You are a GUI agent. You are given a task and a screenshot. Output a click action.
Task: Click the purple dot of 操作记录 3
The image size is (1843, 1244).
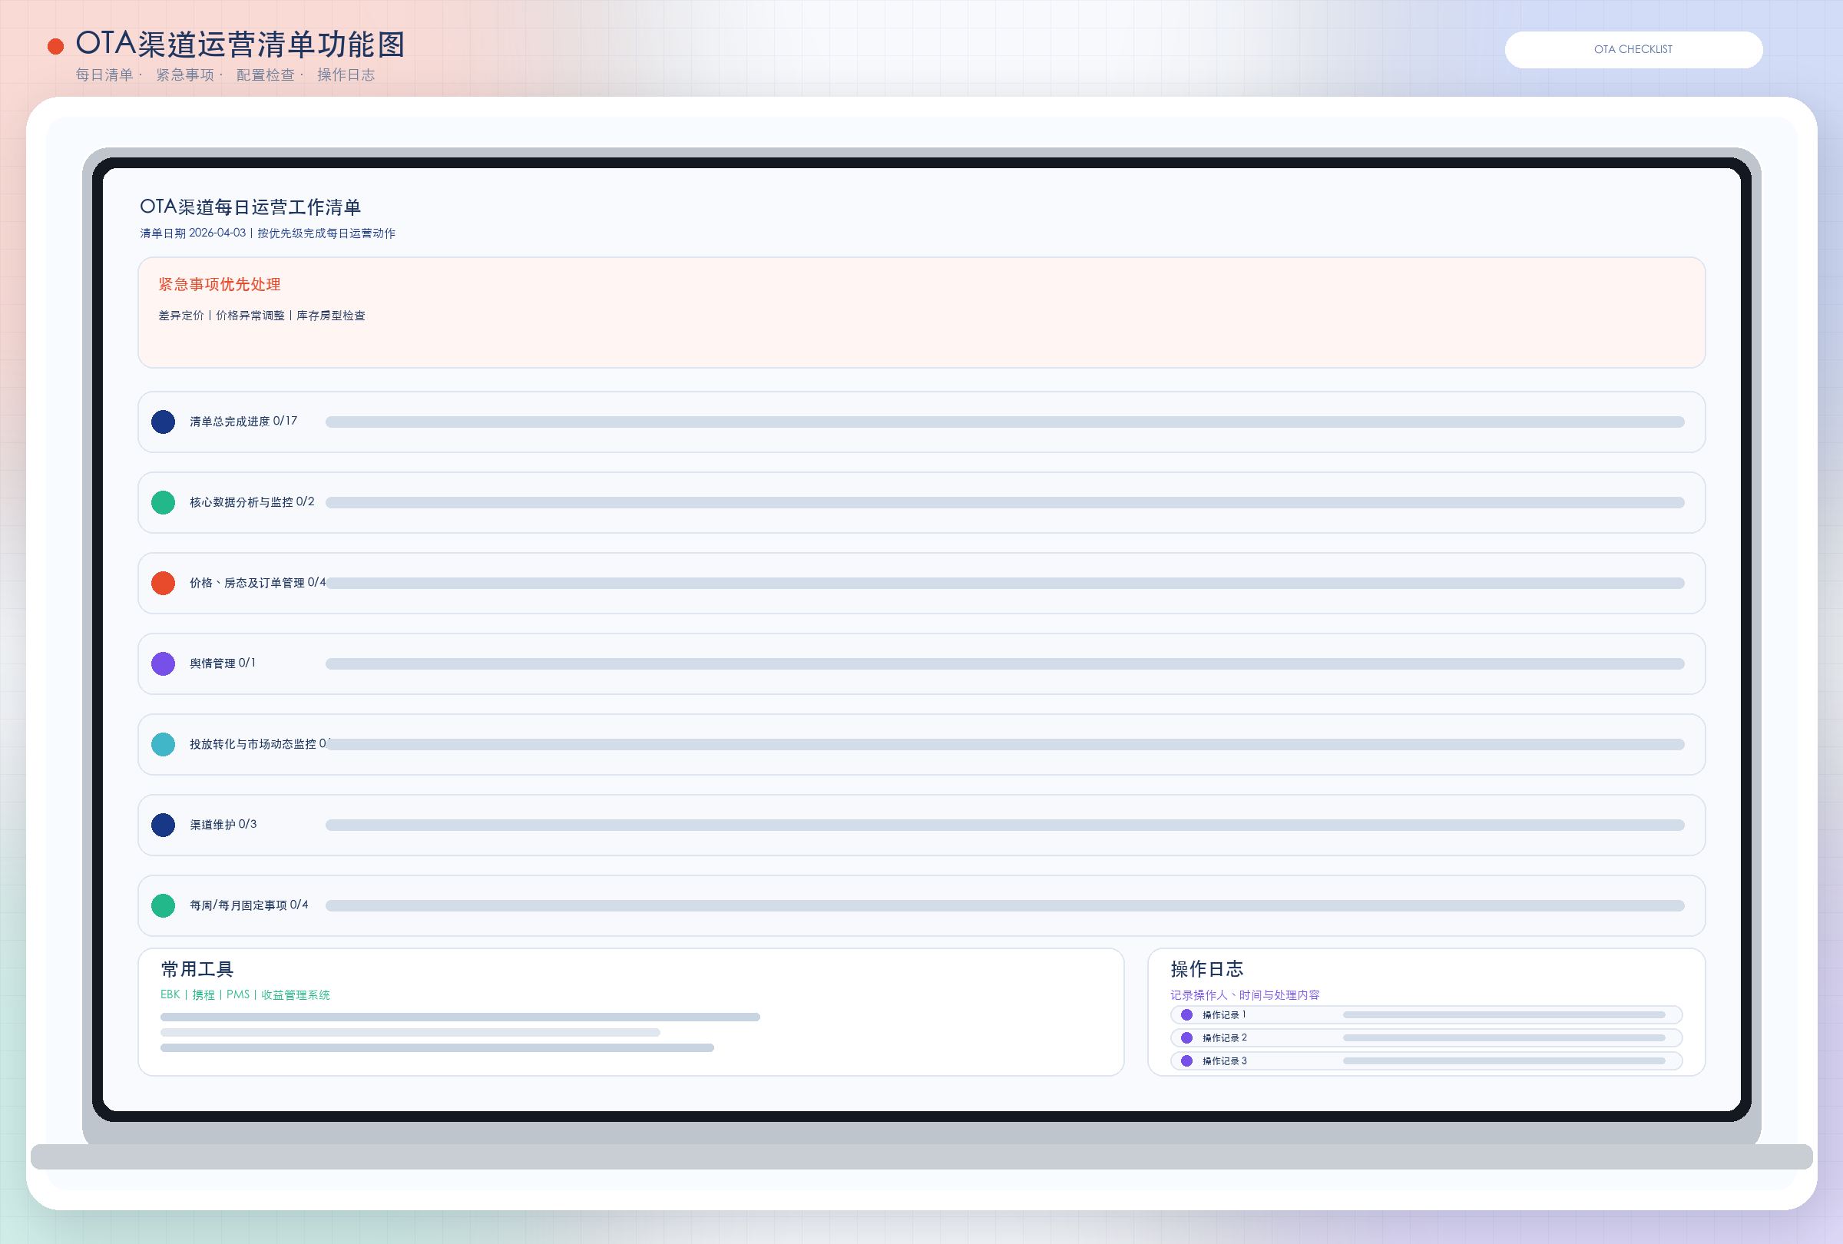pyautogui.click(x=1186, y=1060)
